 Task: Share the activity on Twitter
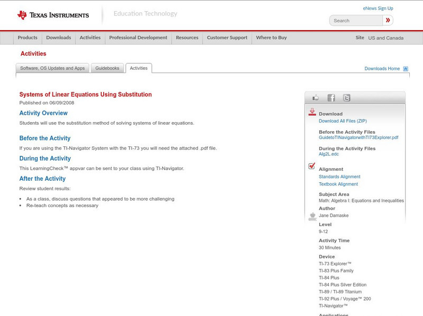tap(347, 98)
